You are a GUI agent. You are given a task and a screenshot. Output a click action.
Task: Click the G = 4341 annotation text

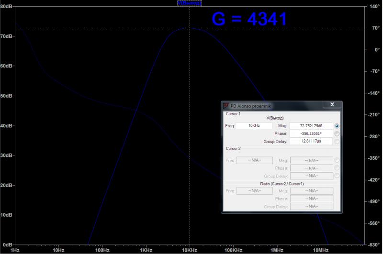[x=249, y=19]
